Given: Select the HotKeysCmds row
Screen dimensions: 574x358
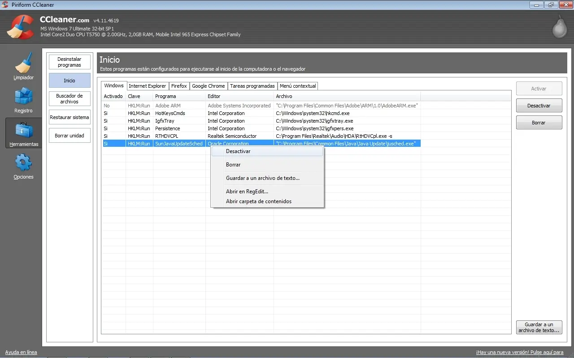Looking at the screenshot, I should 261,113.
